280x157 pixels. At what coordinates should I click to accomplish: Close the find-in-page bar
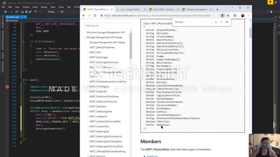coord(227,22)
